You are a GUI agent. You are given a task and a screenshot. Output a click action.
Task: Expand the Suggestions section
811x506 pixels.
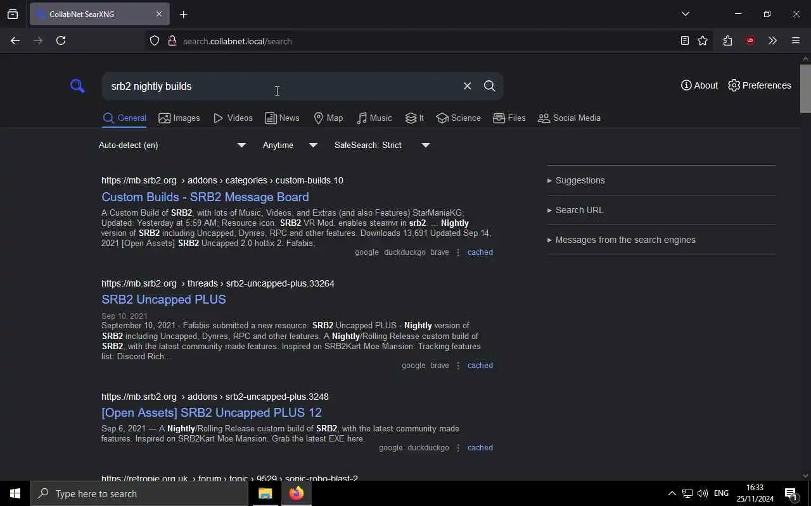(x=576, y=180)
